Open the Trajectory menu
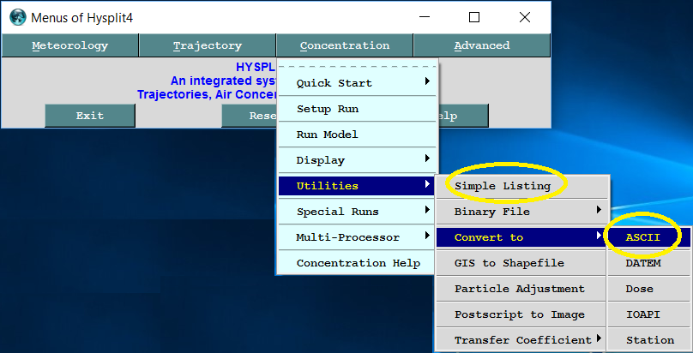Screen dimensions: 693x353 pyautogui.click(x=208, y=45)
